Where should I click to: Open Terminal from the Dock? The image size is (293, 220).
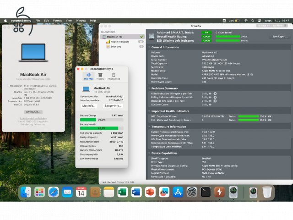[206, 192]
